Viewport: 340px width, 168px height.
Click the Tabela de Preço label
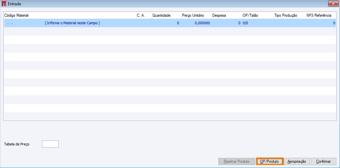pos(17,144)
